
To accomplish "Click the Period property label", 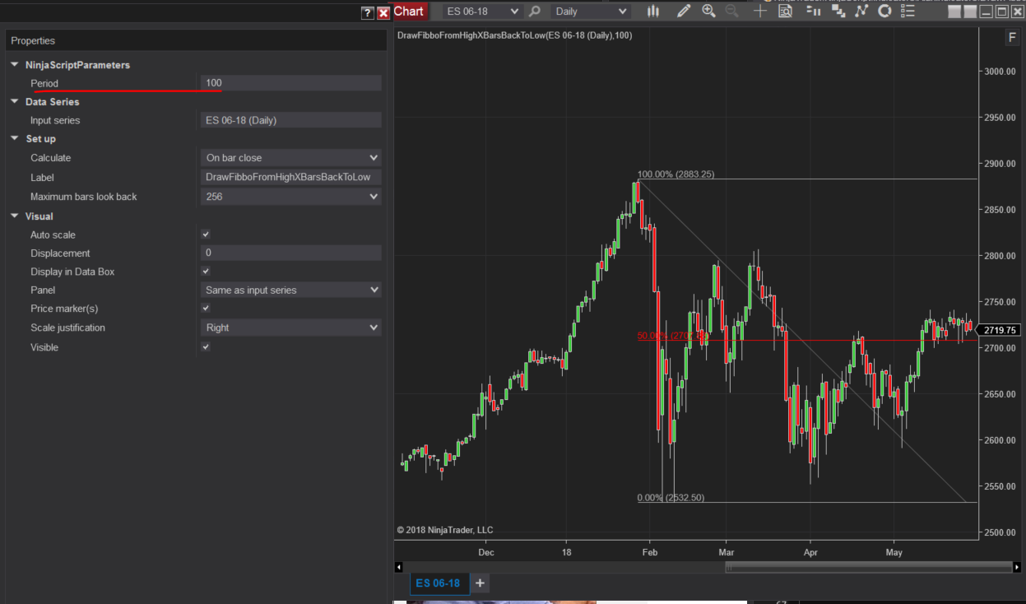I will point(44,83).
